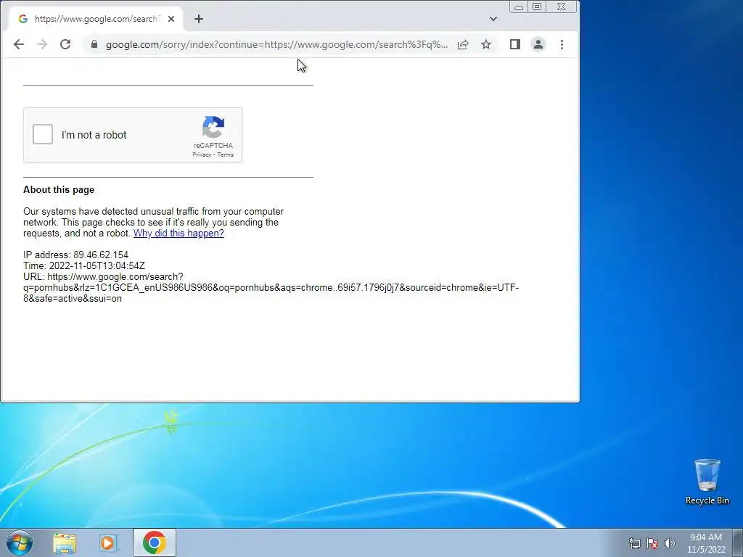This screenshot has height=557, width=743.
Task: Expand the tab search chevron
Action: tap(493, 19)
